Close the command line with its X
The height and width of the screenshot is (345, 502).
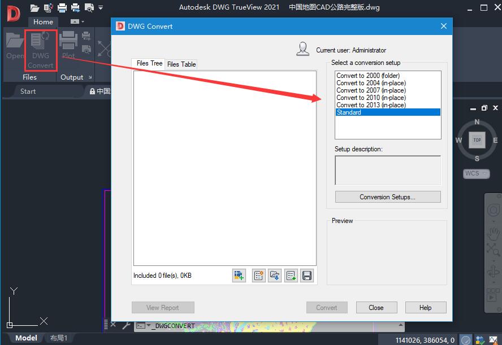113,325
